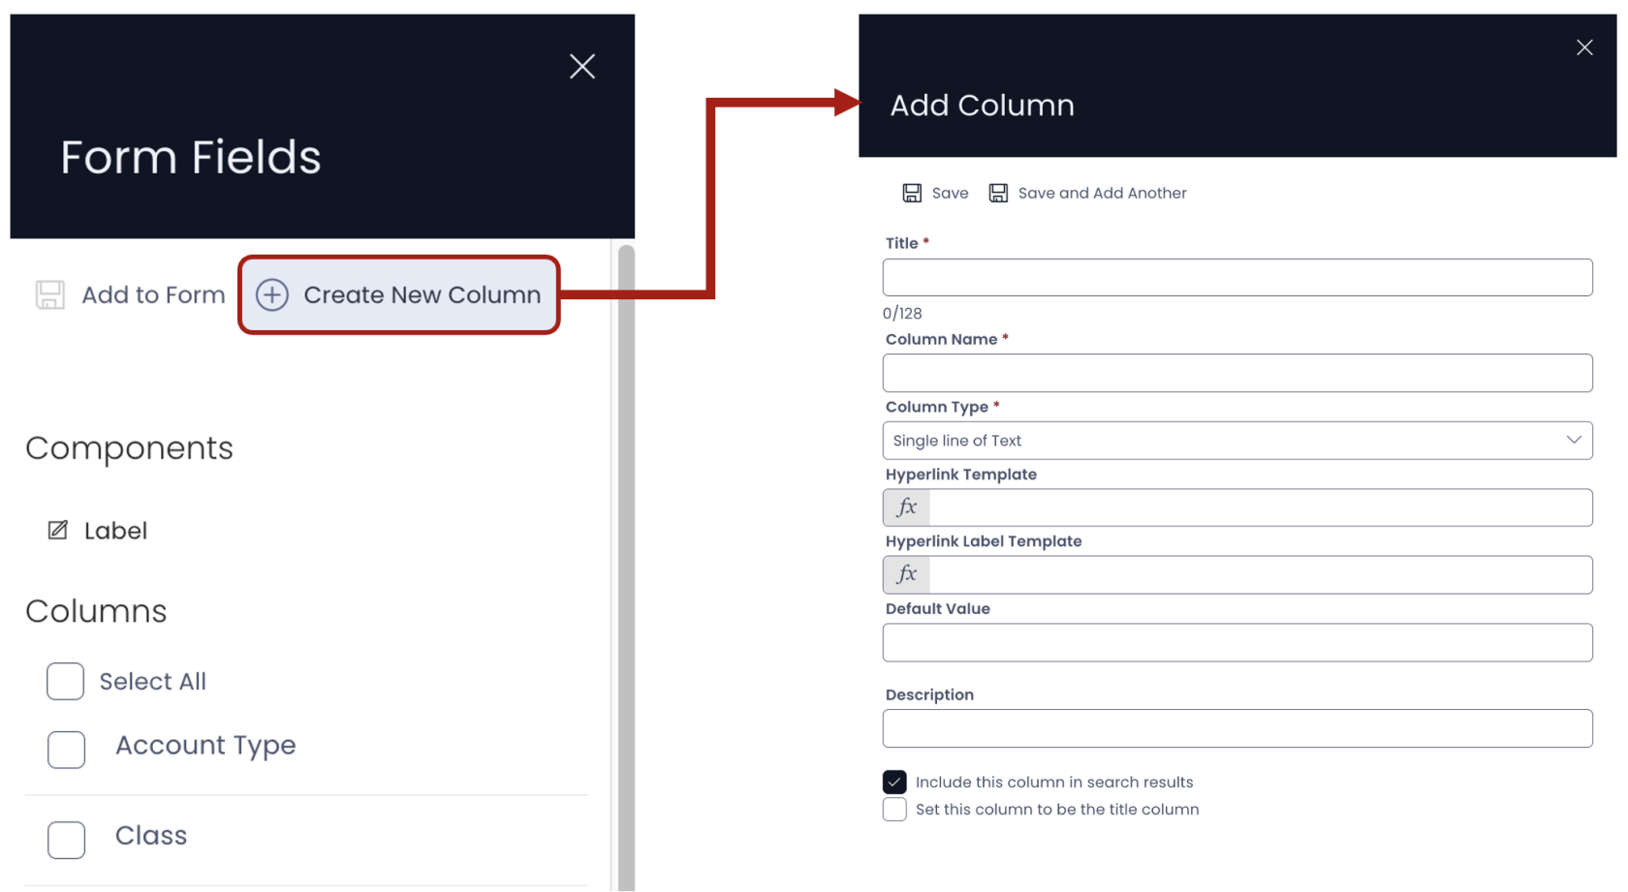Check the Select All checkbox
1628x892 pixels.
click(x=65, y=681)
